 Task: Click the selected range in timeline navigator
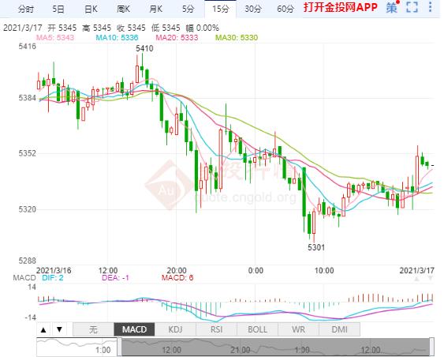[275, 347]
